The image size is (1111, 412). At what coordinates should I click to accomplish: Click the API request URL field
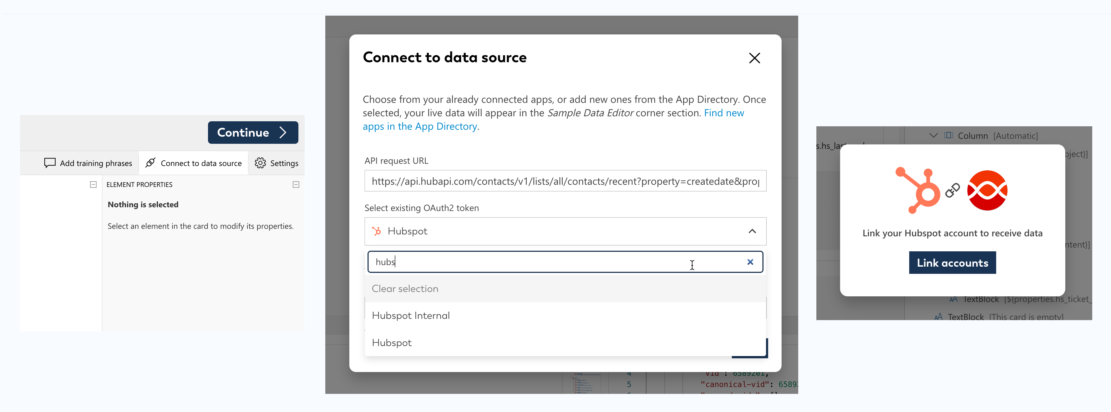(x=565, y=181)
